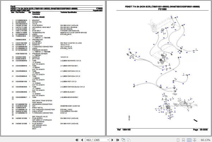Go to the first page
The image size is (212, 142).
point(77,140)
